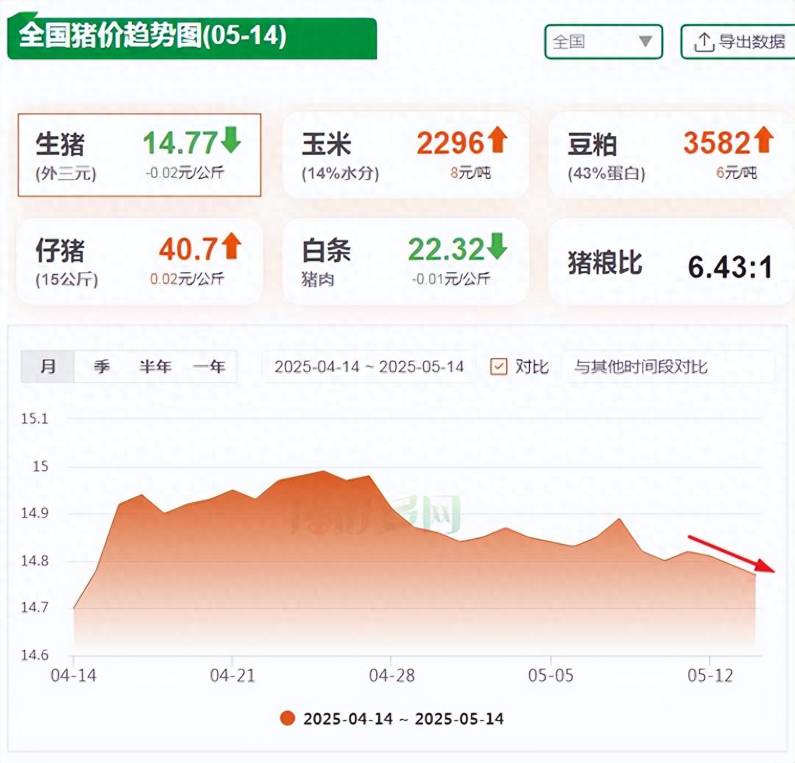Switch to the 季 time range tab
The height and width of the screenshot is (763, 795).
[x=101, y=367]
